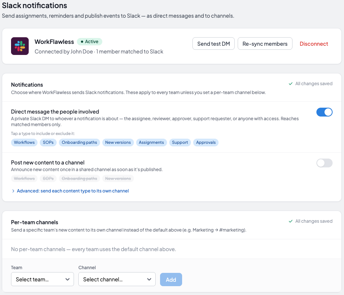Click the 'Per-team channels' heading
Screen dimensions: 344x295
35,222
